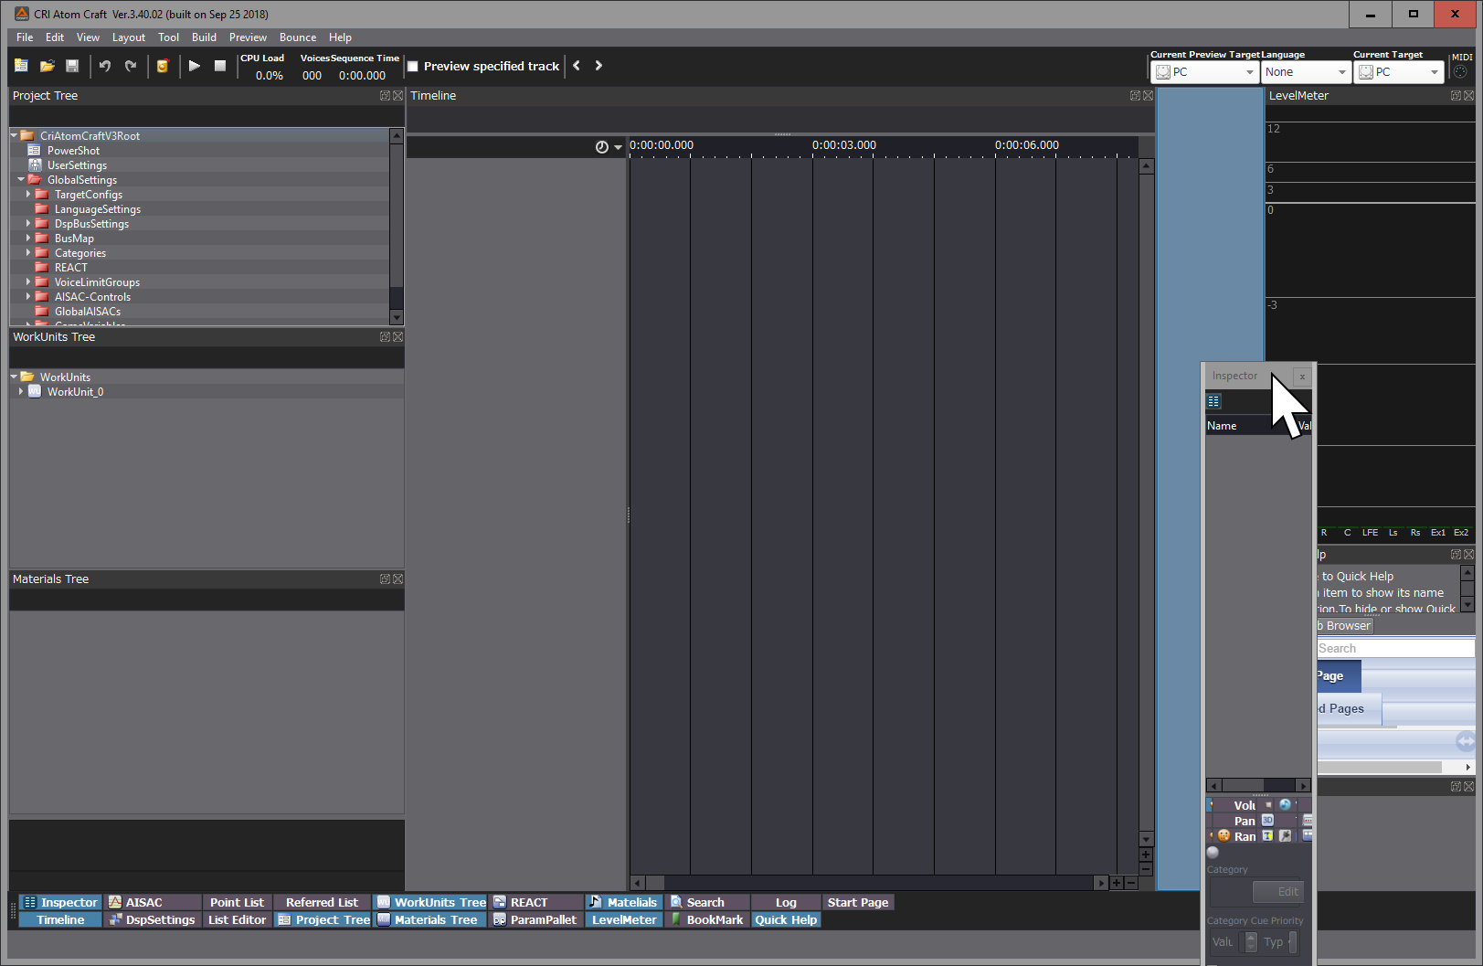Float the WorkUnits Tree panel
The image size is (1483, 966).
(385, 336)
